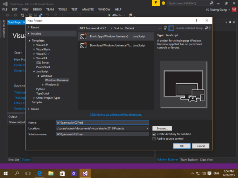Click the ENG language indicator
238x178 pixels.
point(216,173)
